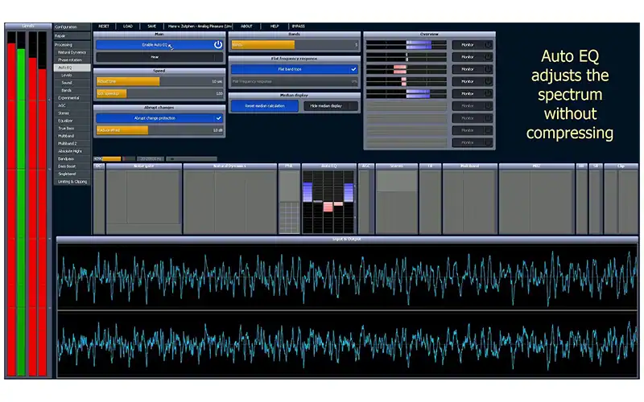
Task: Adjust the Bands slider
Action: 294,45
